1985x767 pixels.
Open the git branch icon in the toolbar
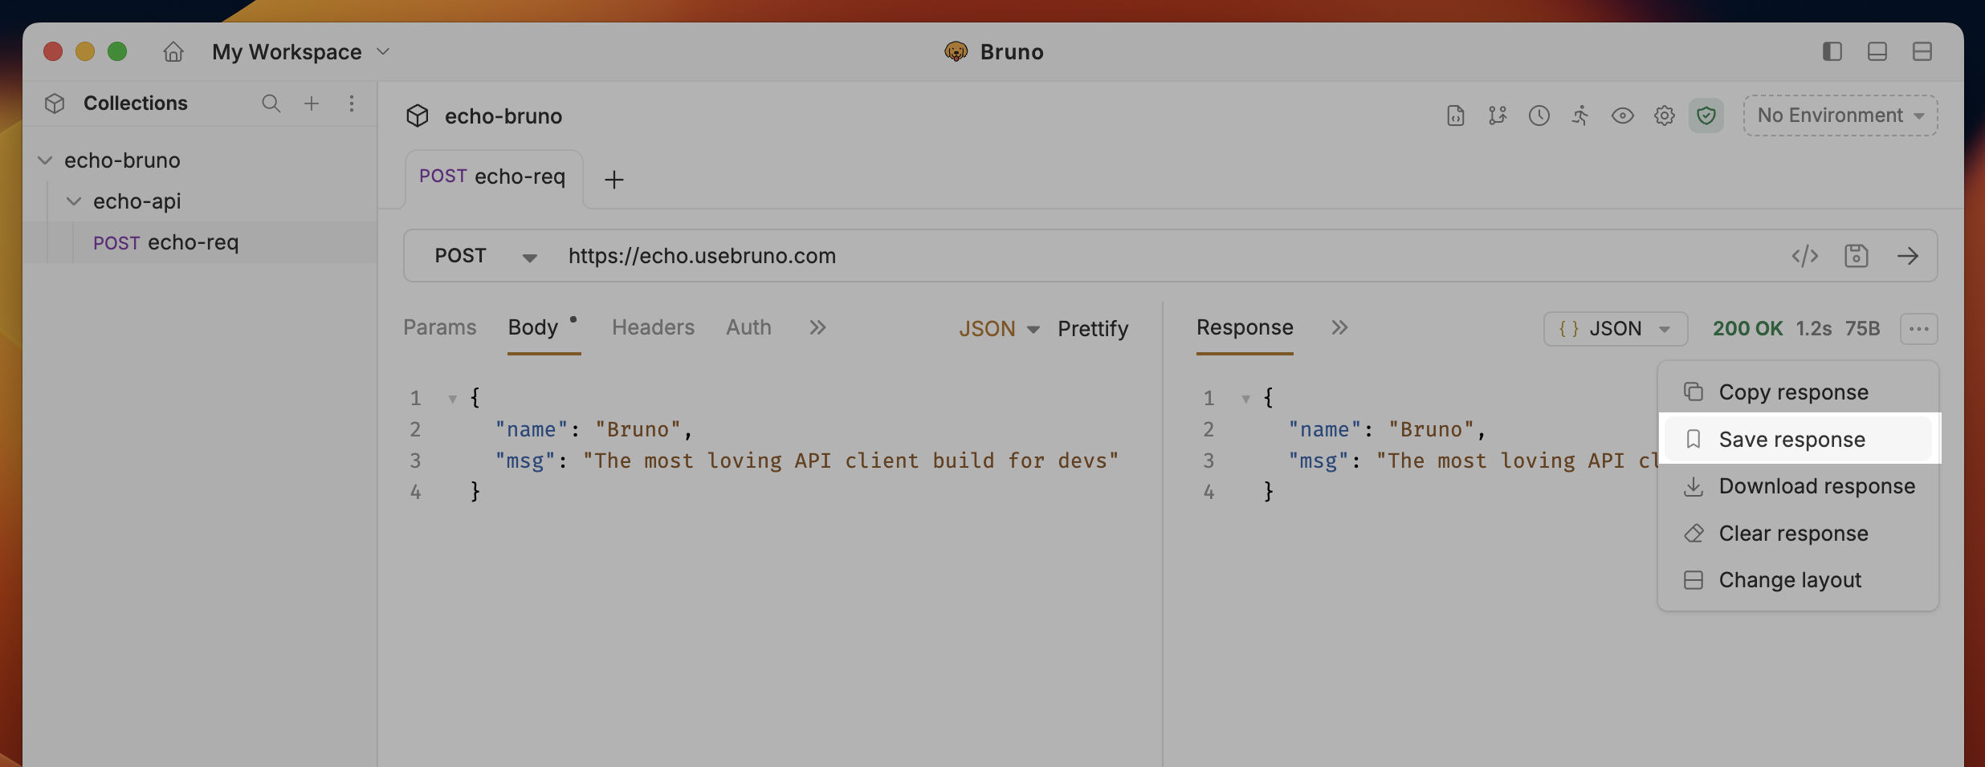pyautogui.click(x=1498, y=116)
